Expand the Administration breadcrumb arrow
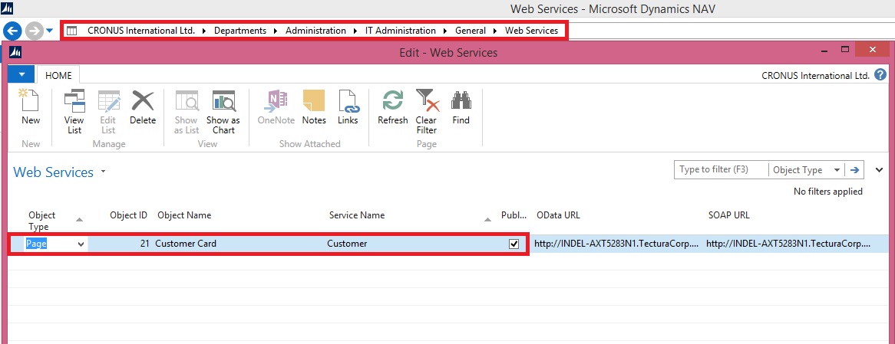The height and width of the screenshot is (344, 895). click(355, 31)
